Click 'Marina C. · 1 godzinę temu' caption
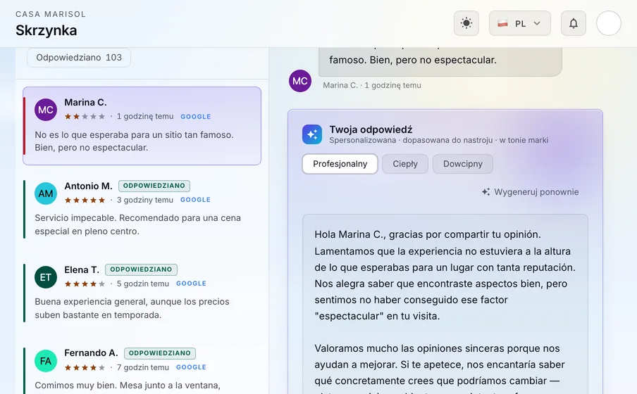Image resolution: width=637 pixels, height=394 pixels. 372,85
